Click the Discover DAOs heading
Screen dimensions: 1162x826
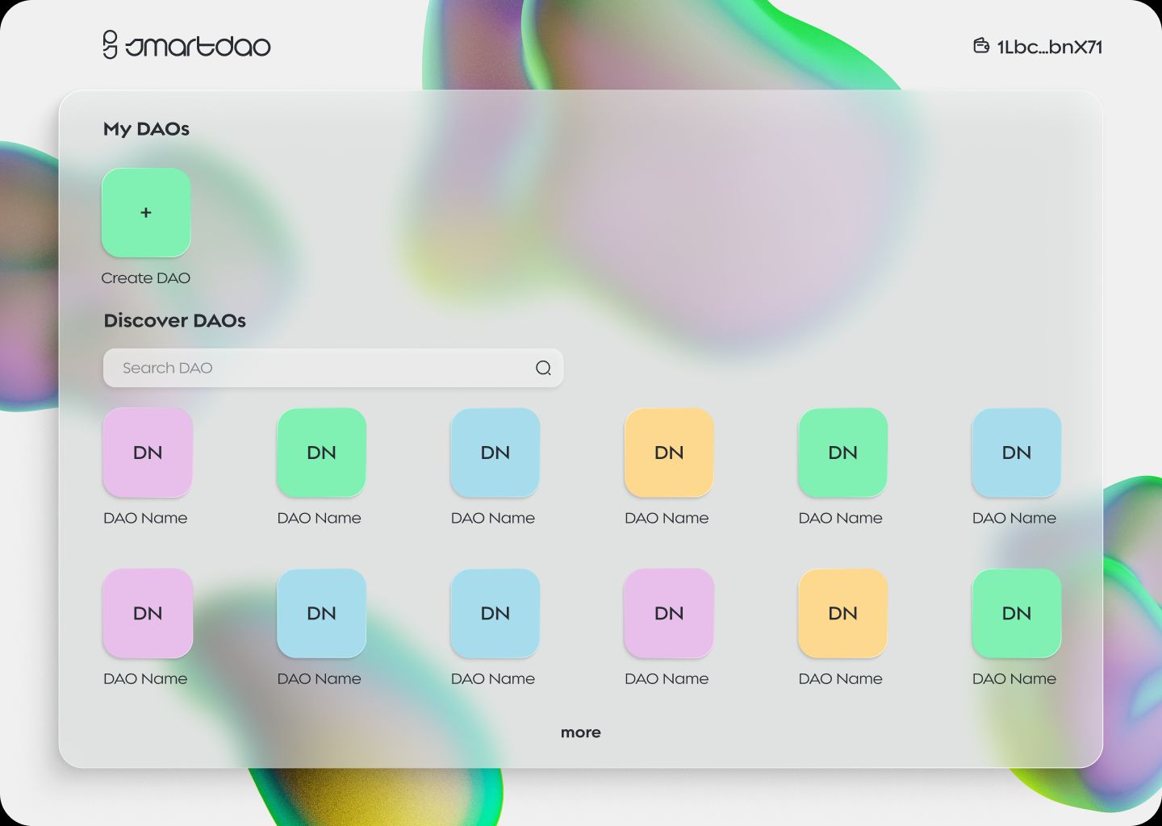pos(174,320)
